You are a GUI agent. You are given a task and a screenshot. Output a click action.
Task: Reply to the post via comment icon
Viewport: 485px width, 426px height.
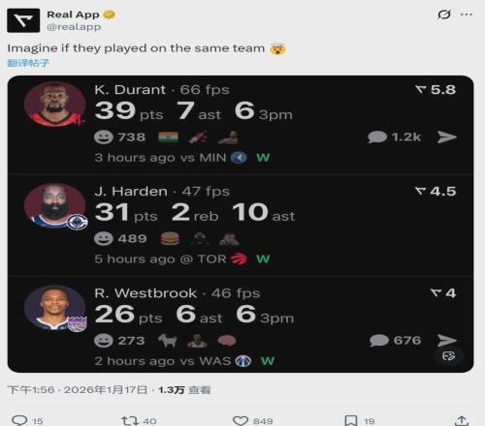point(19,420)
